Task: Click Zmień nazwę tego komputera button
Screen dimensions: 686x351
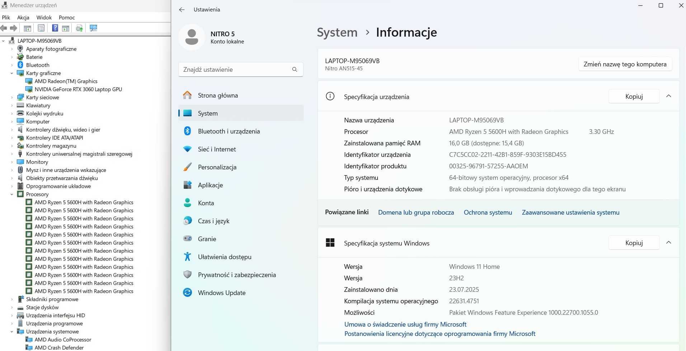Action: [625, 64]
